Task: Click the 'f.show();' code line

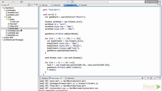Action: 52,70
